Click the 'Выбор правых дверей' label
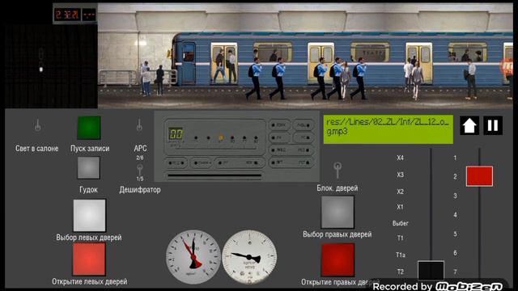 pos(338,234)
